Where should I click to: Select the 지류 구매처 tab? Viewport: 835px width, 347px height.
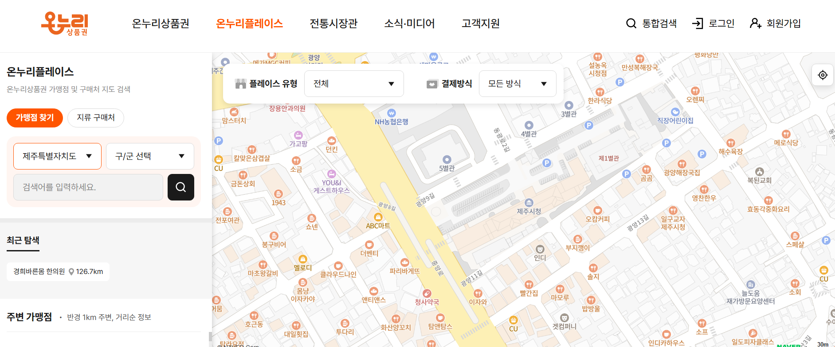(x=96, y=118)
